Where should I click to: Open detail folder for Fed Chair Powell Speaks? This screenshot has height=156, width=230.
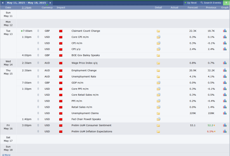[158, 119]
